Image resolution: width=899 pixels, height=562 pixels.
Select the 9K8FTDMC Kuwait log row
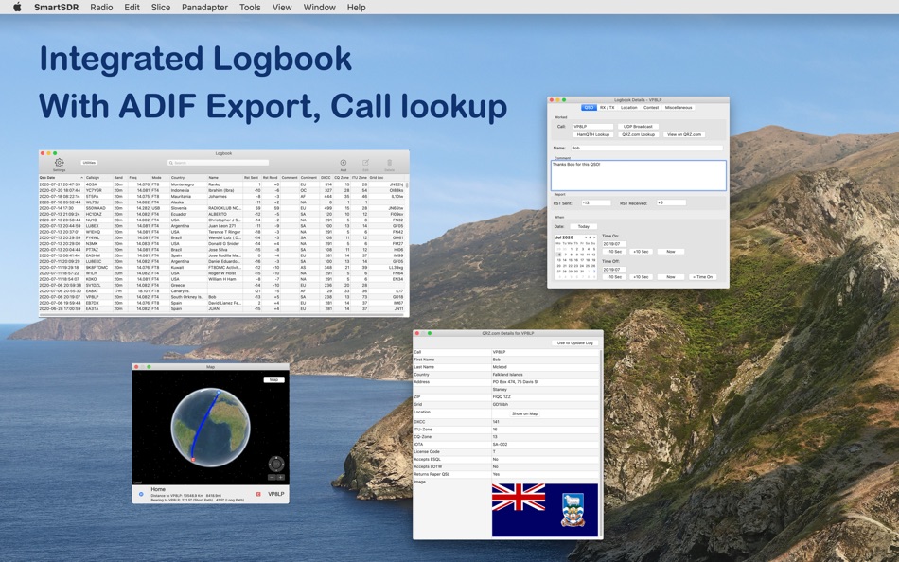pyautogui.click(x=221, y=267)
